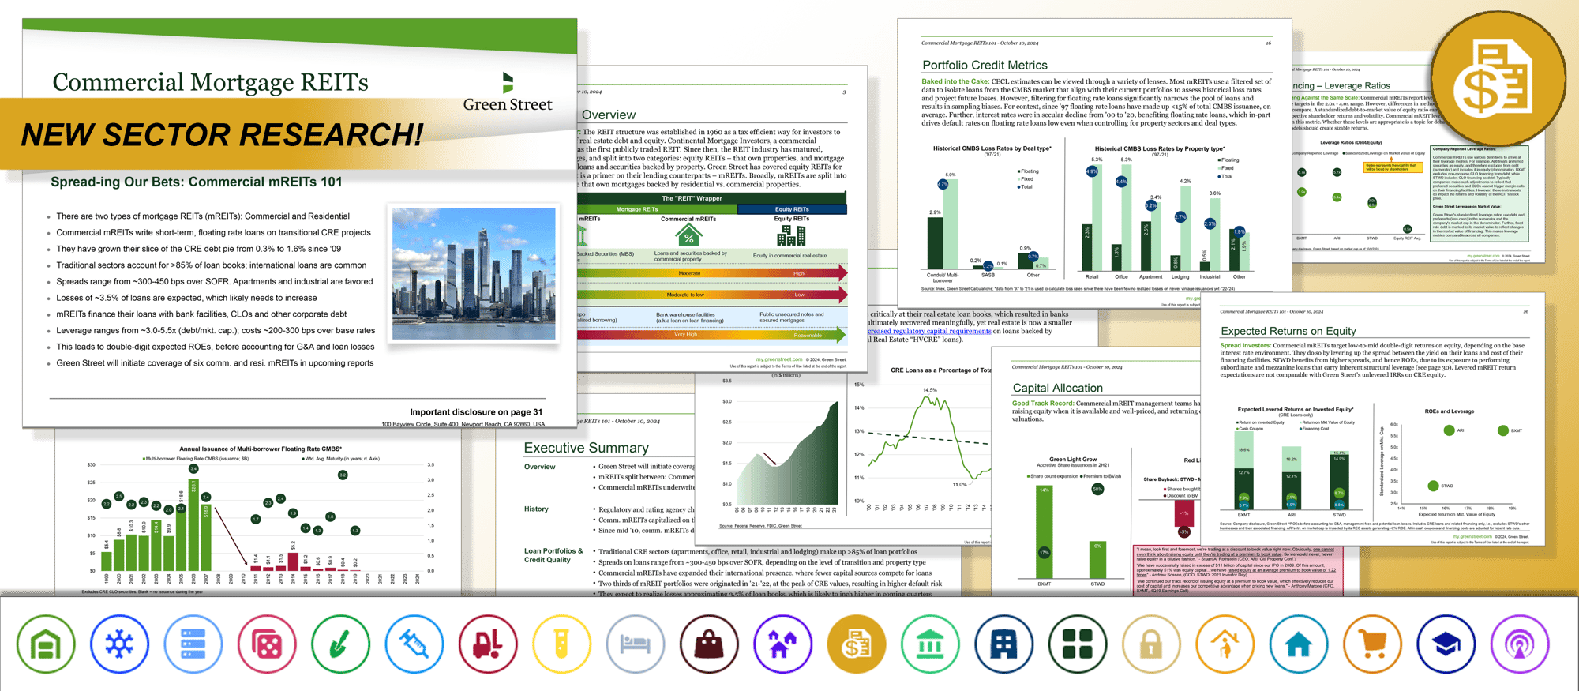The width and height of the screenshot is (1579, 691).
Task: Click the Equity REITs buildings icon
Action: [x=791, y=235]
